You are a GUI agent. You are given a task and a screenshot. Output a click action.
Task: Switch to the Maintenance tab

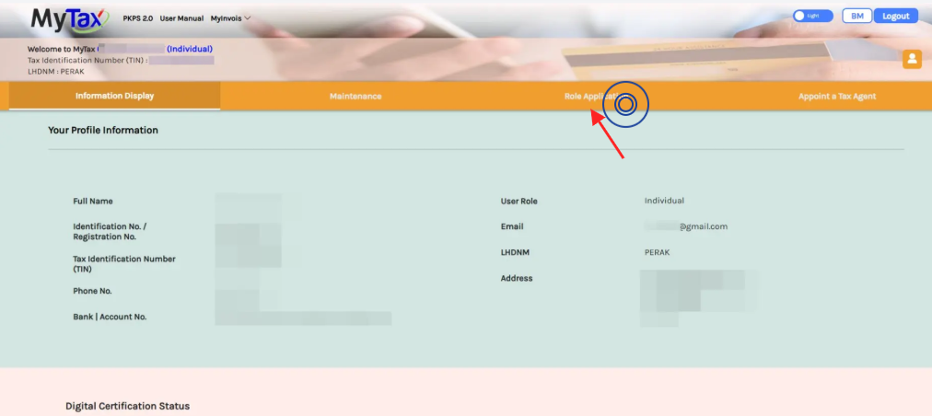(x=355, y=97)
